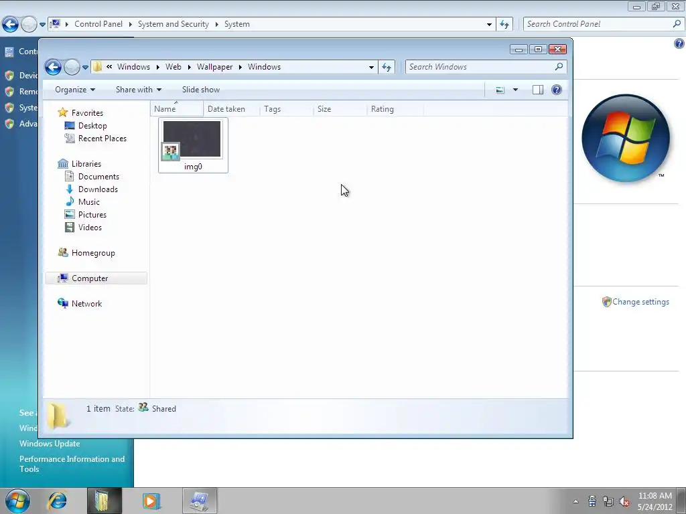Click the Tags column header
This screenshot has height=514, width=686.
[x=286, y=109]
